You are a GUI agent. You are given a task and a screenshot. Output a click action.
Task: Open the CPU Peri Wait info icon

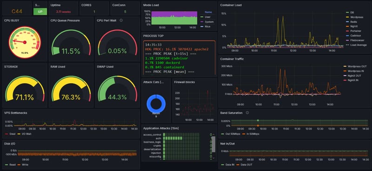point(121,20)
